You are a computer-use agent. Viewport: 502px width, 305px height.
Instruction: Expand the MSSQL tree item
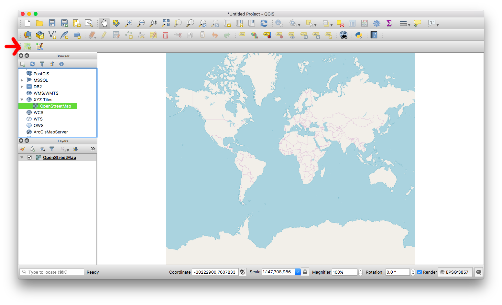(22, 80)
